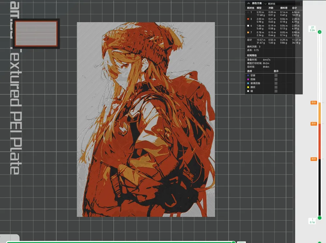Image resolution: width=326 pixels, height=243 pixels.
Task: Click the 模型打印时间 8h2m value
Action: [266, 63]
